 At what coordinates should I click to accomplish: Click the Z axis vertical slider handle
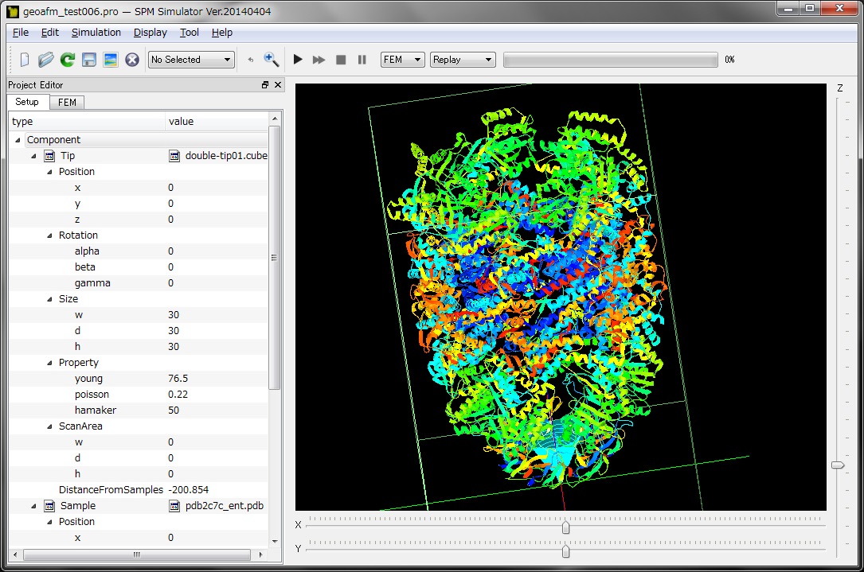pos(838,465)
